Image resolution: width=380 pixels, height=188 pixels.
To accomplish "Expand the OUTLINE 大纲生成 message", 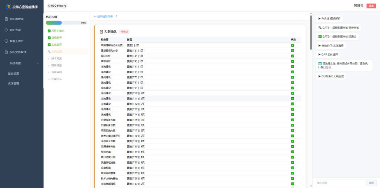I will point(331,76).
